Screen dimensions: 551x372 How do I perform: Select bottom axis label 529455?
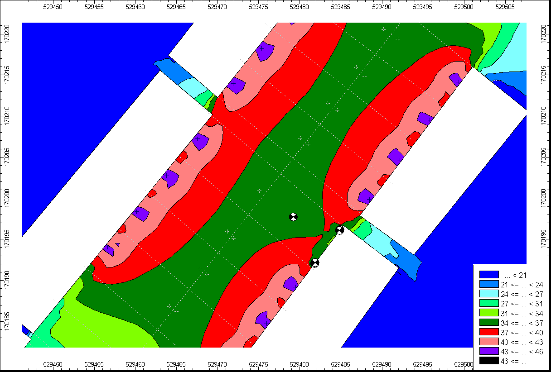(94, 364)
